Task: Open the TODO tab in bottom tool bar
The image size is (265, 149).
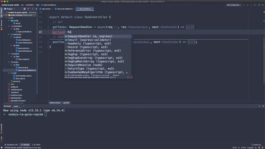Action: coord(36,145)
